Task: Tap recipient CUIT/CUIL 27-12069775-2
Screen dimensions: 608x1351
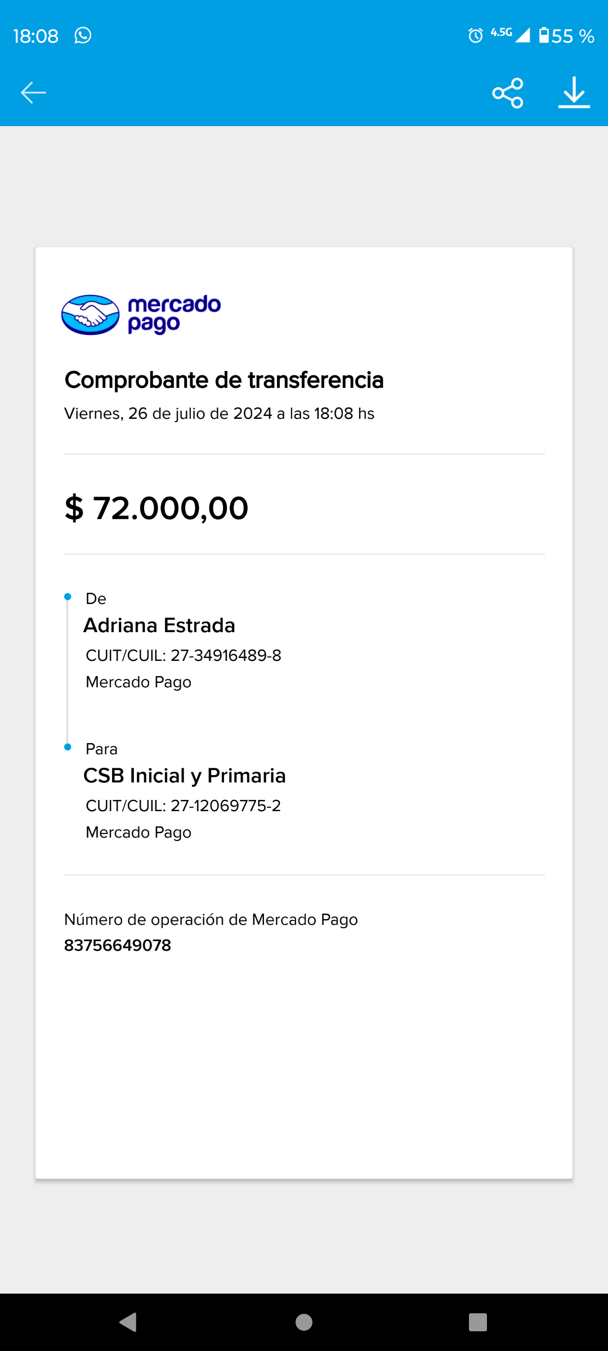Action: (184, 806)
